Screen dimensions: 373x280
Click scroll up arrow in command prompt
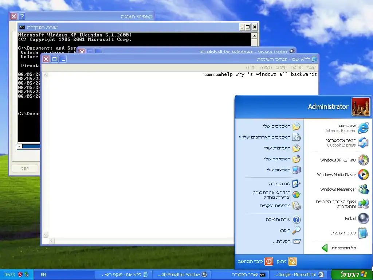click(x=254, y=36)
